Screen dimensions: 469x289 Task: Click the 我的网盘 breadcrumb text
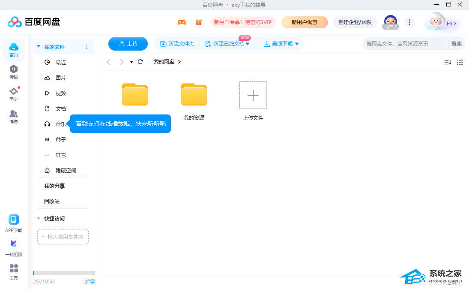pos(164,62)
